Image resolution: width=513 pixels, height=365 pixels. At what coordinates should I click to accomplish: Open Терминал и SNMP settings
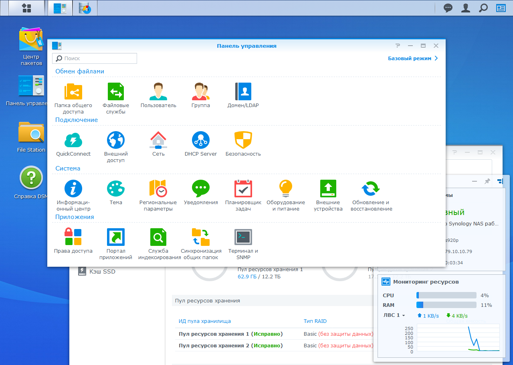click(243, 244)
